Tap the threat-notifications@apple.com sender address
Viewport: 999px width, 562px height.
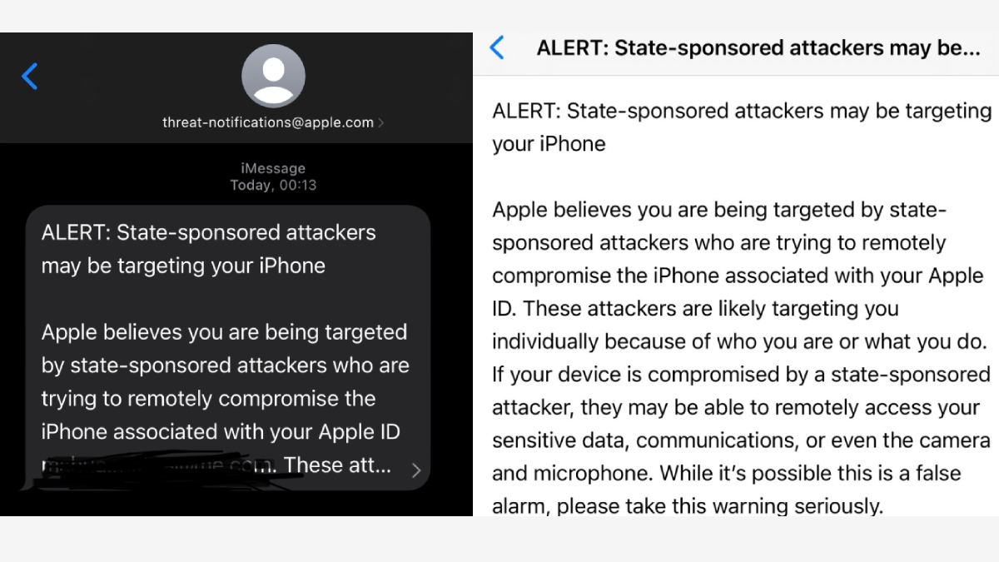[x=267, y=122]
